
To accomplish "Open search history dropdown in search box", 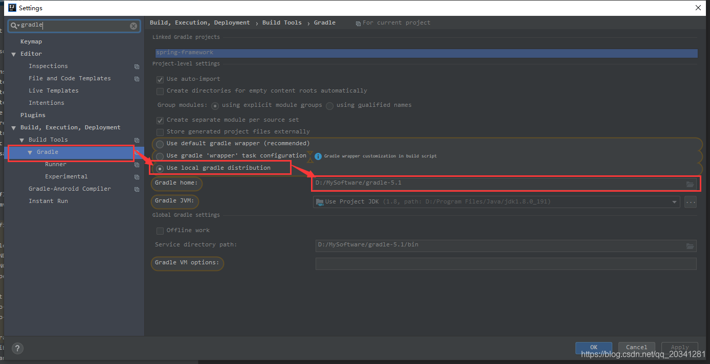I will (18, 26).
